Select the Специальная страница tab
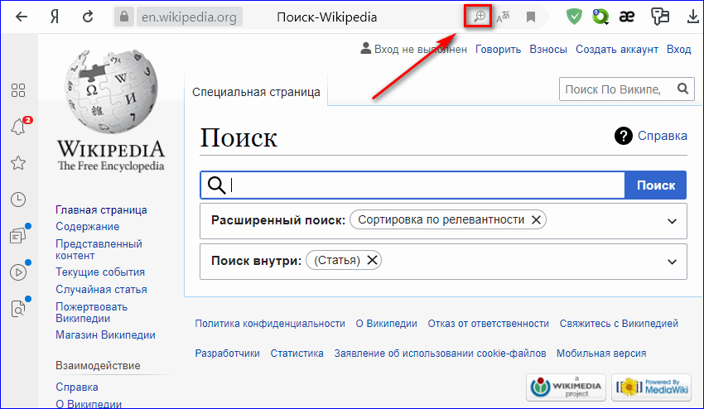 (x=256, y=92)
